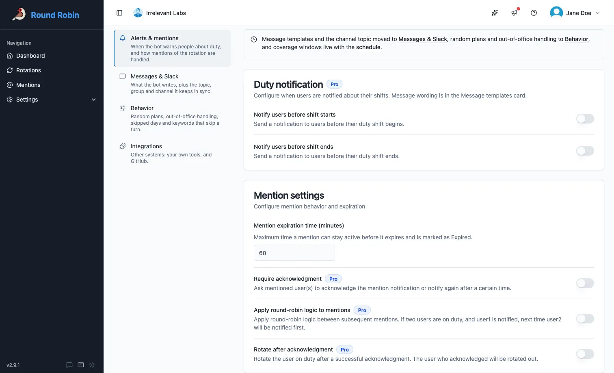Click the sliders icon beside Behavior
The image size is (614, 373).
123,108
